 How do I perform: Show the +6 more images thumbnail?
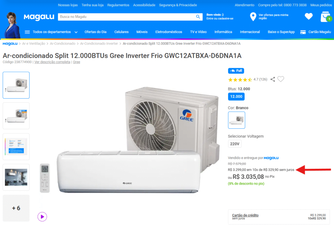(16, 208)
